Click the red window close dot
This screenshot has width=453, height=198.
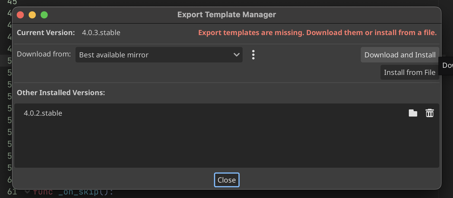tap(20, 15)
